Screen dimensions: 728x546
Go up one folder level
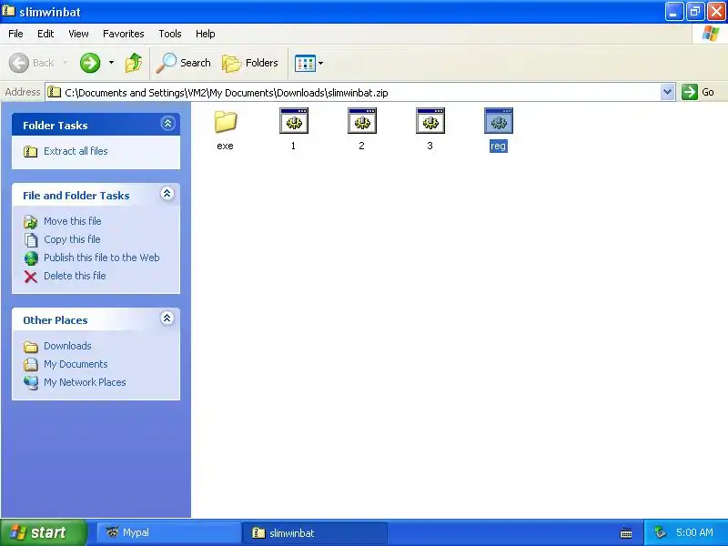(x=133, y=63)
